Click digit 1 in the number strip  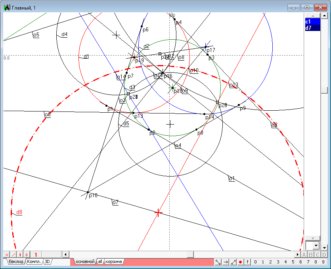(263, 262)
